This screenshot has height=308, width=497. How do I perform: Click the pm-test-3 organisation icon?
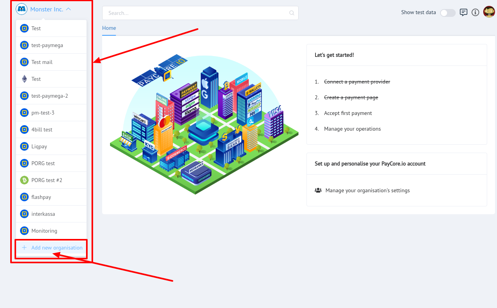pyautogui.click(x=24, y=113)
